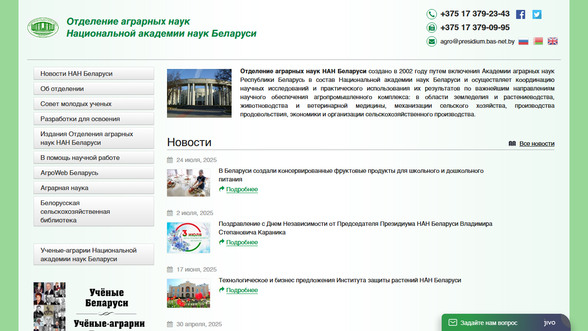Click 3 июля Independence Day thumbnail
Screen dimensions: 588x331
click(189, 237)
